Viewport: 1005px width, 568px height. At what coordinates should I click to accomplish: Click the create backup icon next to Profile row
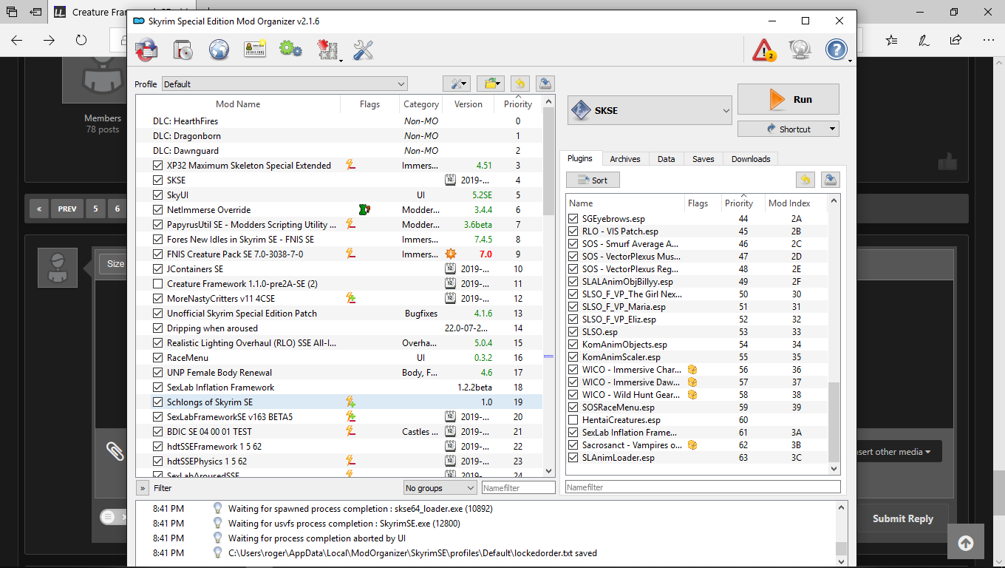coord(544,84)
